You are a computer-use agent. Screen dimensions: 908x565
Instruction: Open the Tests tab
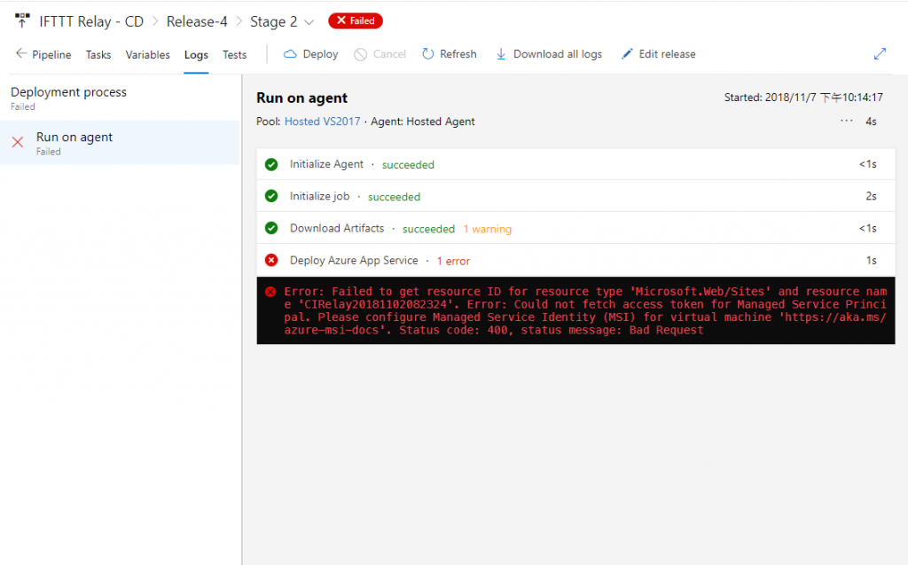click(234, 54)
